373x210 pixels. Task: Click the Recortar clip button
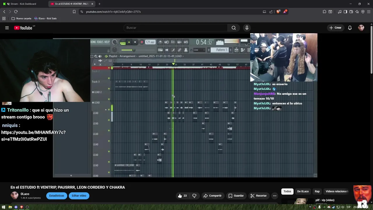pyautogui.click(x=258, y=196)
